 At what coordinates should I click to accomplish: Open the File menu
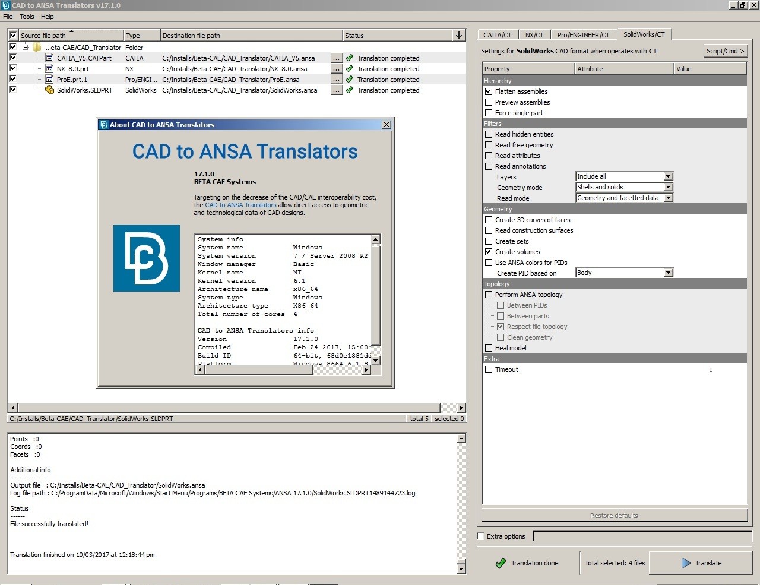(8, 17)
